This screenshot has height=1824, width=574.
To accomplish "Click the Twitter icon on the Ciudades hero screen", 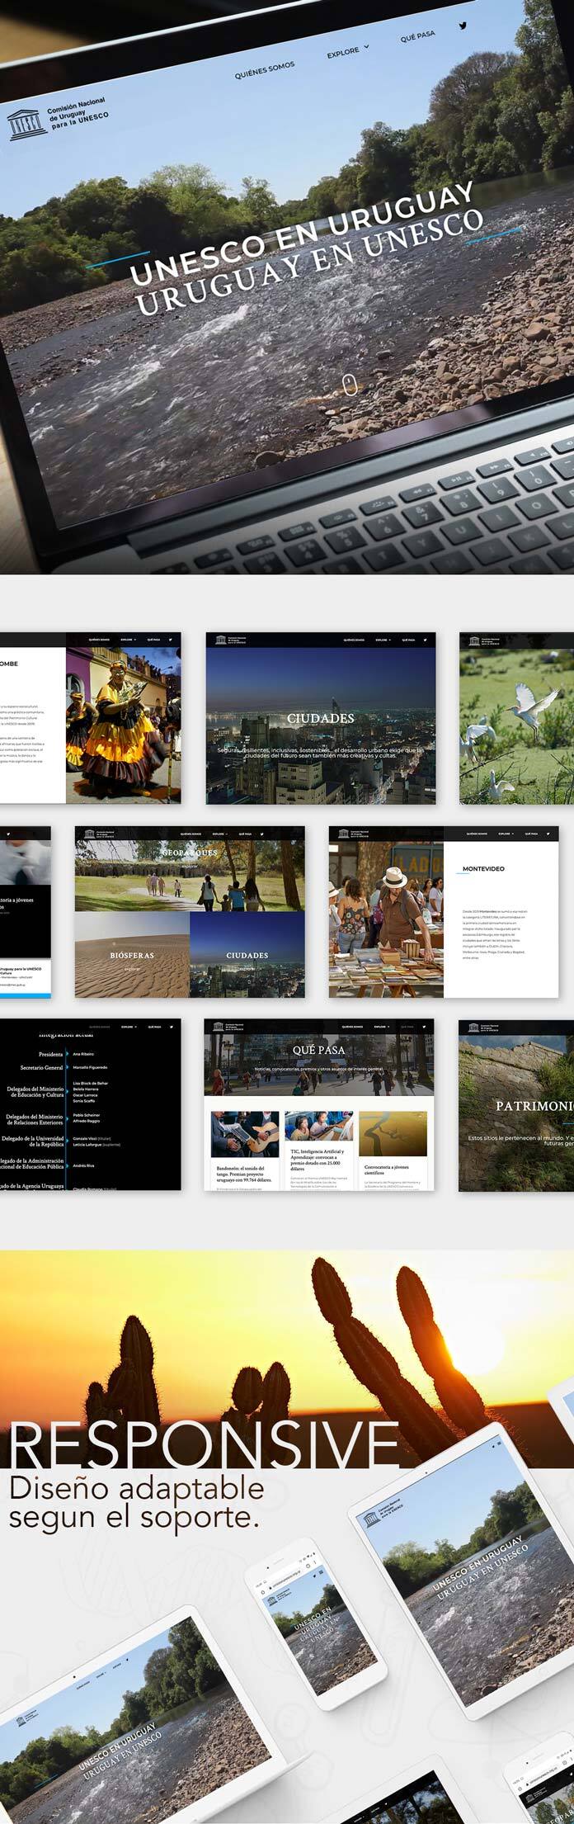I will pos(425,640).
